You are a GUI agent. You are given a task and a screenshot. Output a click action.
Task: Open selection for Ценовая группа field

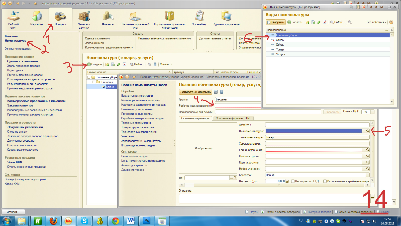[x=364, y=156]
